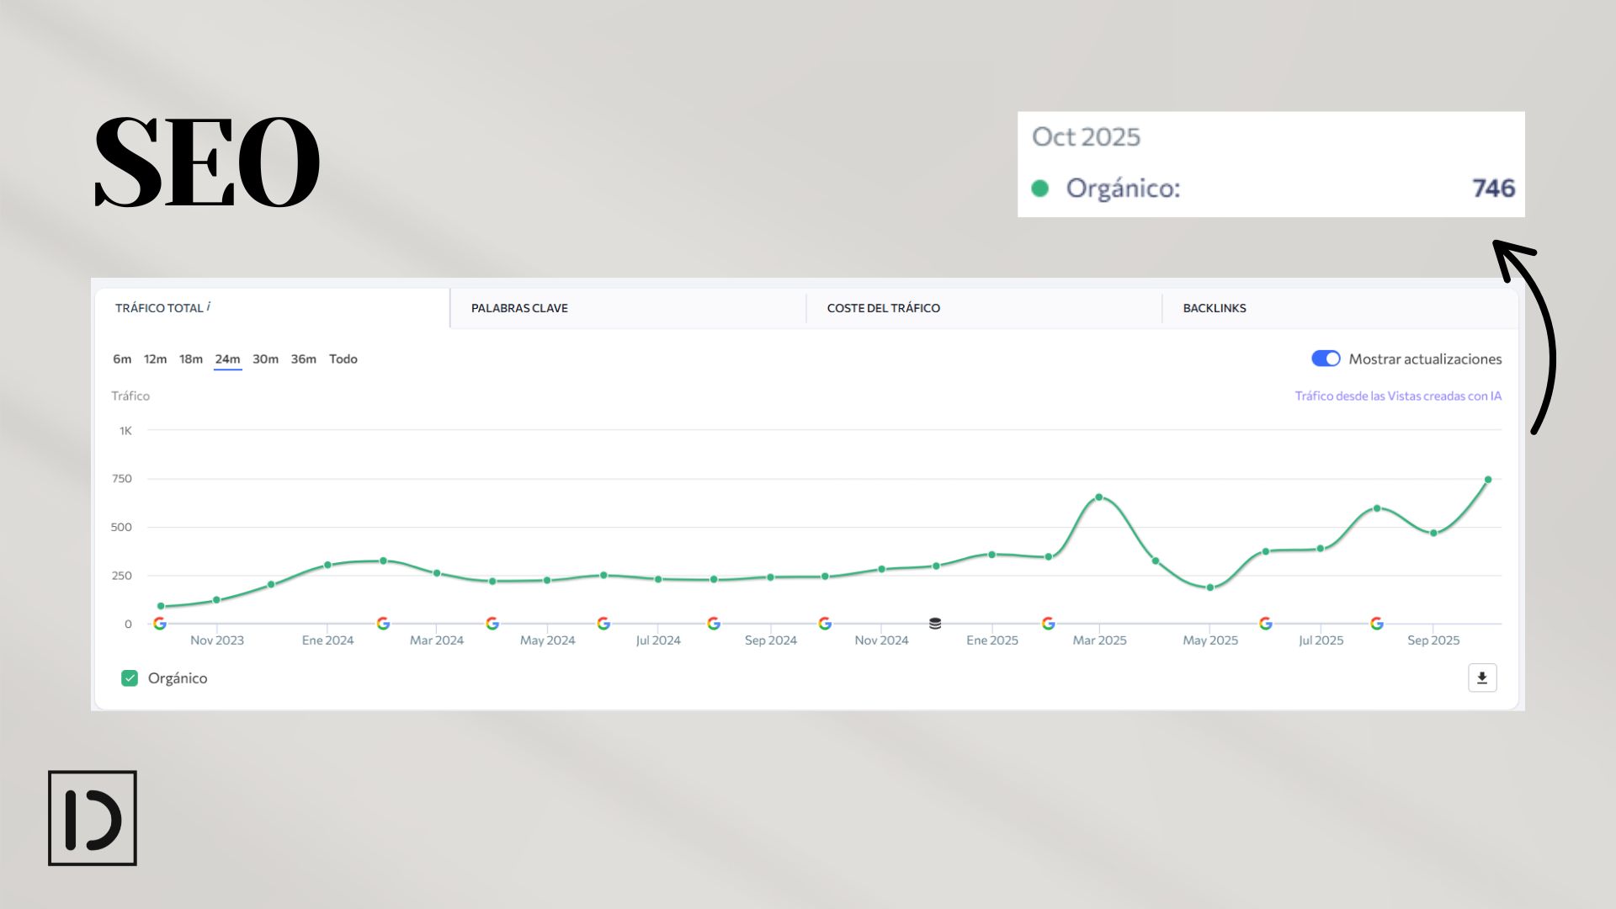The height and width of the screenshot is (909, 1616).
Task: Show all data with Todo range
Action: coord(343,359)
